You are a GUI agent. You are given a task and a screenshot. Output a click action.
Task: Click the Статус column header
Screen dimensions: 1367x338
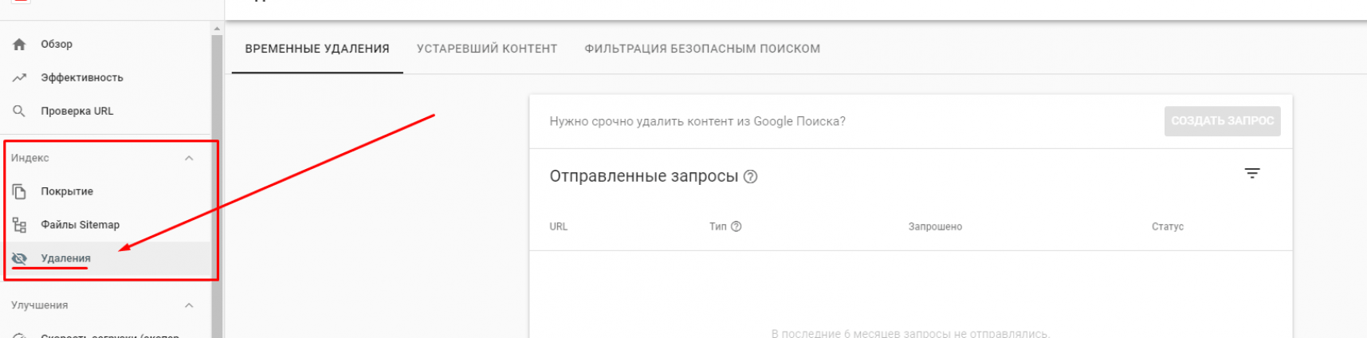point(1167,227)
